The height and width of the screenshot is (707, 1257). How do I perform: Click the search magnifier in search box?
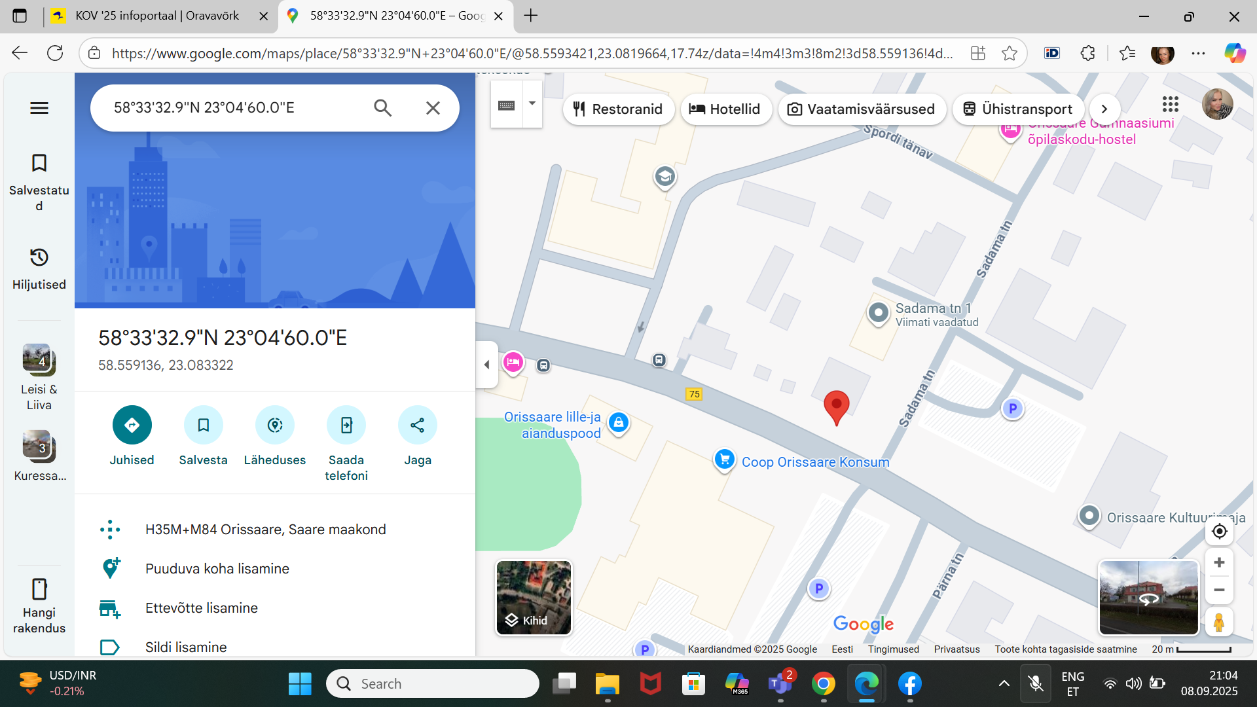(382, 108)
